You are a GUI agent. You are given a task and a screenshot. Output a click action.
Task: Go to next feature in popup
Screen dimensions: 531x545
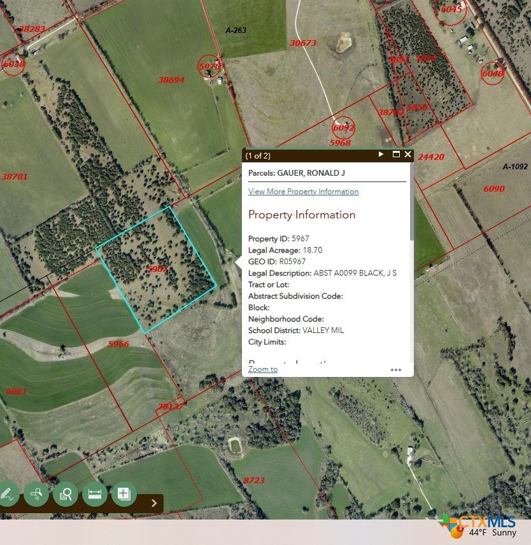pos(381,155)
